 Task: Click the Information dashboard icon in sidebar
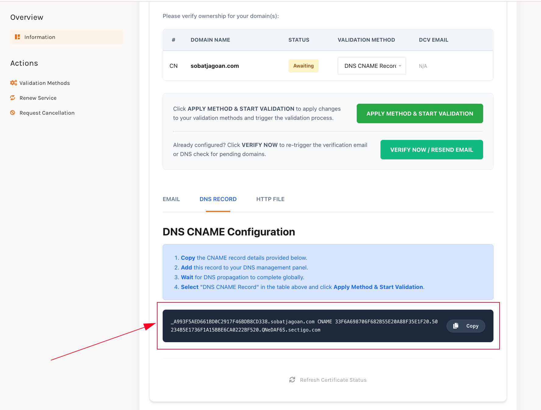pyautogui.click(x=17, y=37)
